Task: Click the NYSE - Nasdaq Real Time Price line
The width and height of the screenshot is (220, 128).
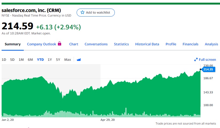Action: click(x=37, y=15)
